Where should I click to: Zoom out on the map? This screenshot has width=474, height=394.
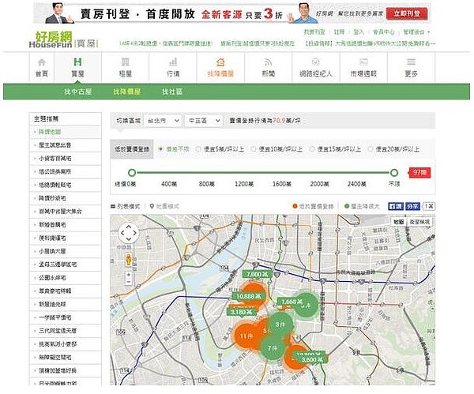click(x=129, y=282)
